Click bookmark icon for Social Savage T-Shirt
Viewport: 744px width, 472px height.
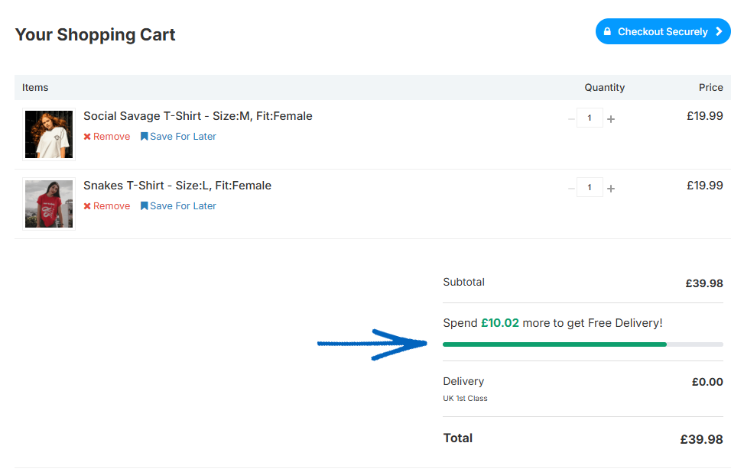pos(144,137)
